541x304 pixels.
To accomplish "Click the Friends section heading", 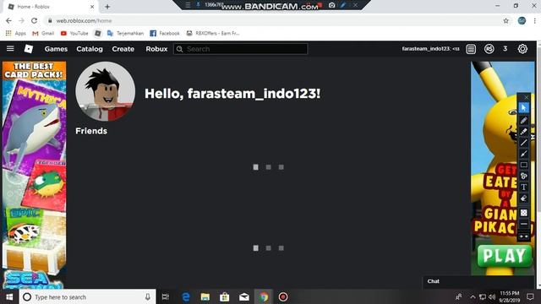I will [91, 131].
